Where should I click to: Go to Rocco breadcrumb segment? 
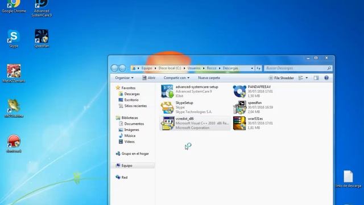[212, 68]
